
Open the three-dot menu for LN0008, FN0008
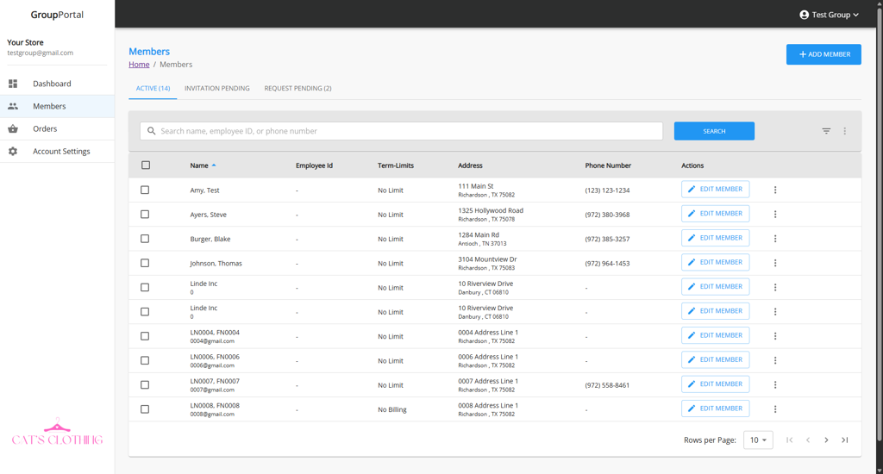click(x=775, y=409)
